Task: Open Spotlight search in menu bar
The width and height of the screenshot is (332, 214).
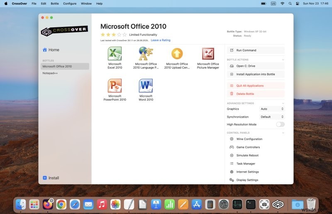Action: click(290, 4)
